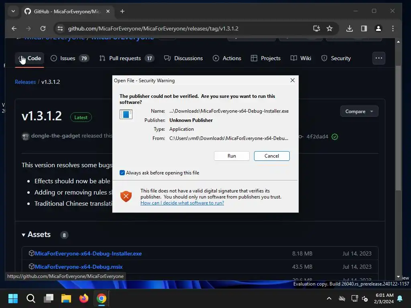This screenshot has height=308, width=411.
Task: Download MicaForEveryone-x64-Debug.msix asset
Action: coord(79,267)
